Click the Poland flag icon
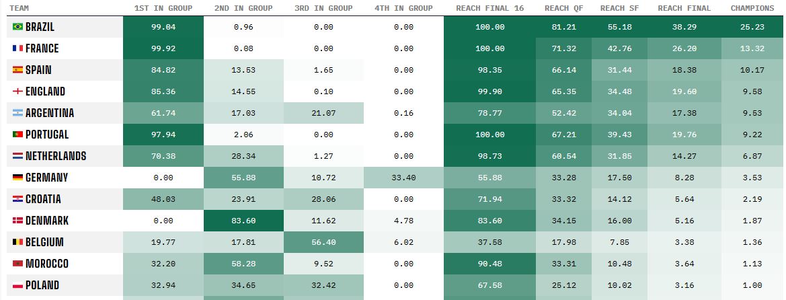Viewport: 786px width, 300px height. (x=17, y=285)
